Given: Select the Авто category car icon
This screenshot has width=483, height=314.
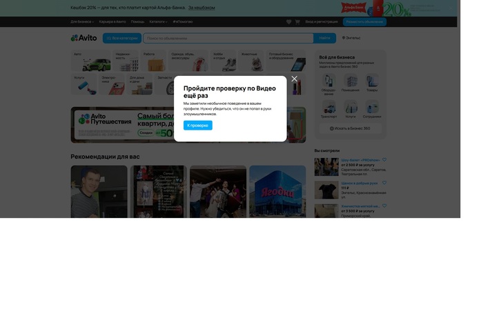Looking at the screenshot, I should pyautogui.click(x=96, y=64).
